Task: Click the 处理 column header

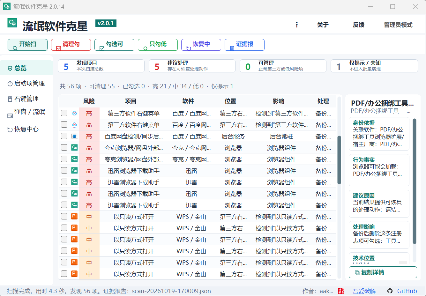Action: [x=323, y=101]
